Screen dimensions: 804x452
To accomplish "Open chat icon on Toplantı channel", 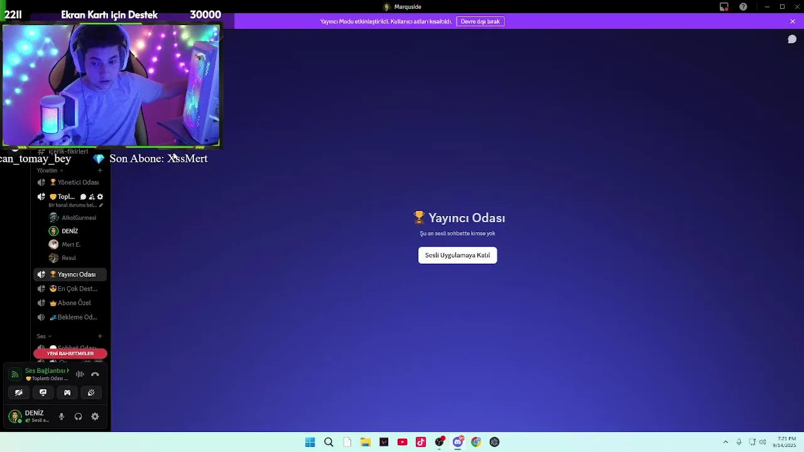I will [83, 196].
